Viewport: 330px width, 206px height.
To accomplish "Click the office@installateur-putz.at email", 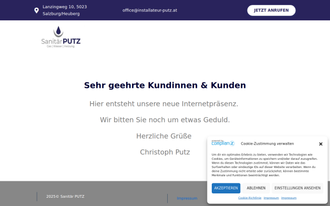I will pyautogui.click(x=150, y=10).
